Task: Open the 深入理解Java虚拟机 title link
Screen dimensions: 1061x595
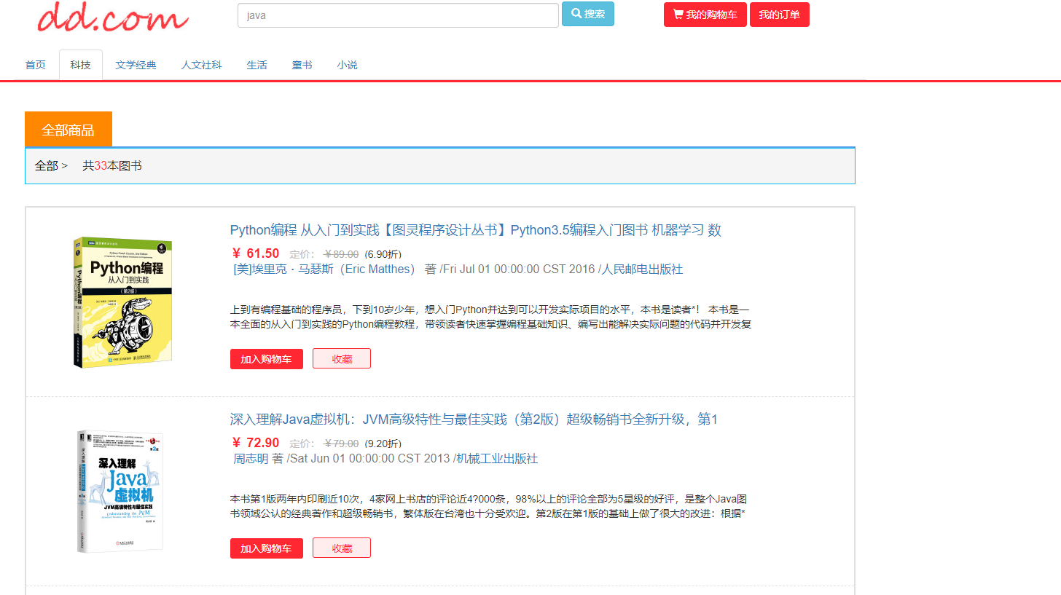Action: (x=474, y=419)
